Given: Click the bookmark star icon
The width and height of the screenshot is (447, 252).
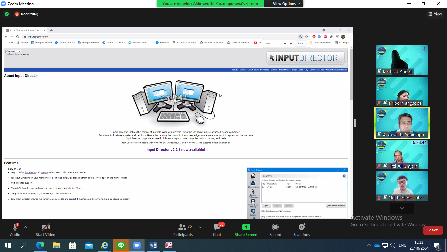Looking at the screenshot, I should point(307,37).
